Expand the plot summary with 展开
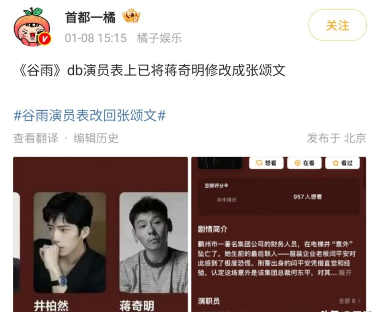 (x=345, y=272)
